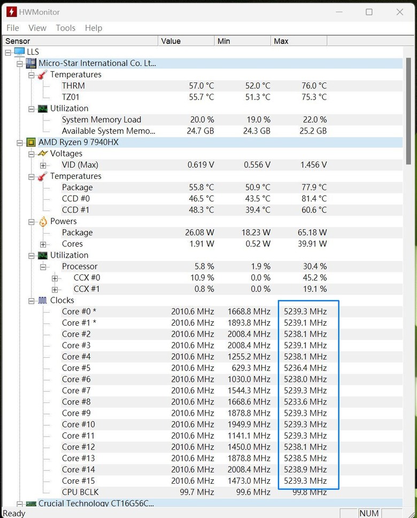Screen dimensions: 417x518
Task: Click the 5233.6 MHz max clock value
Action: 305,402
